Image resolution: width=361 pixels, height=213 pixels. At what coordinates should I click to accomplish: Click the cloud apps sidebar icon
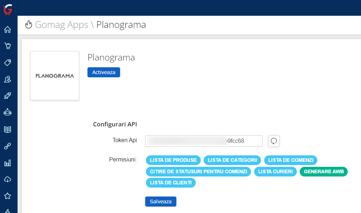pyautogui.click(x=7, y=179)
